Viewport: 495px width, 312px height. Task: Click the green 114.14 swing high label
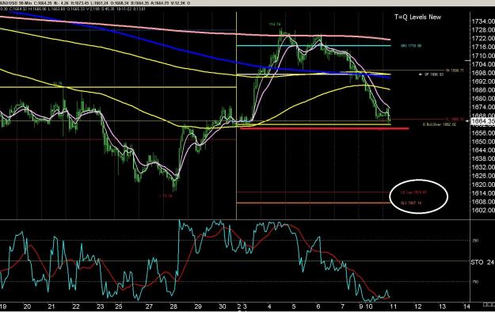click(x=275, y=25)
